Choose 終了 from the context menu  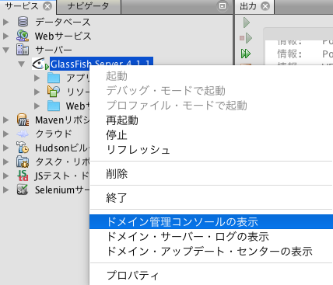tap(211, 197)
